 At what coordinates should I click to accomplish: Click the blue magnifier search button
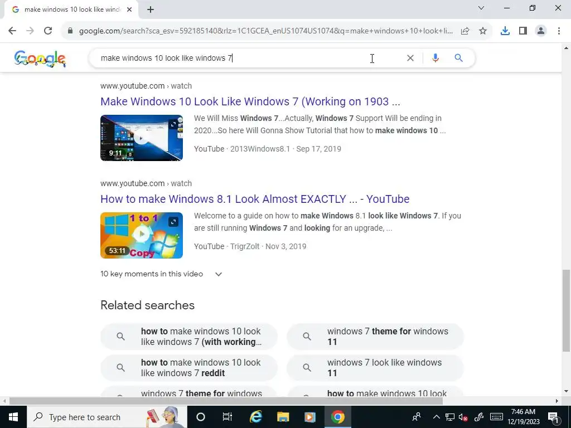click(459, 58)
